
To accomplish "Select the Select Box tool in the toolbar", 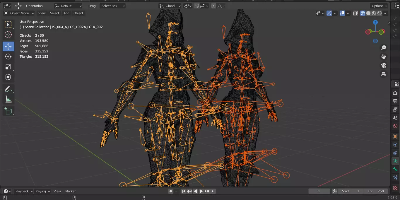I will click(x=8, y=25).
